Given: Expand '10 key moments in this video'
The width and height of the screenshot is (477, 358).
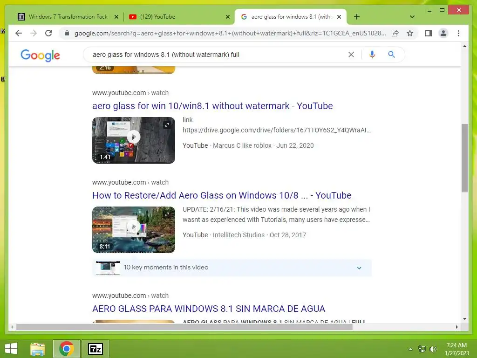Looking at the screenshot, I should [232, 268].
